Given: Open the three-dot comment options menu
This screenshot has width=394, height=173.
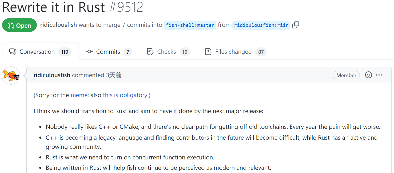Looking at the screenshot, I should [379, 75].
